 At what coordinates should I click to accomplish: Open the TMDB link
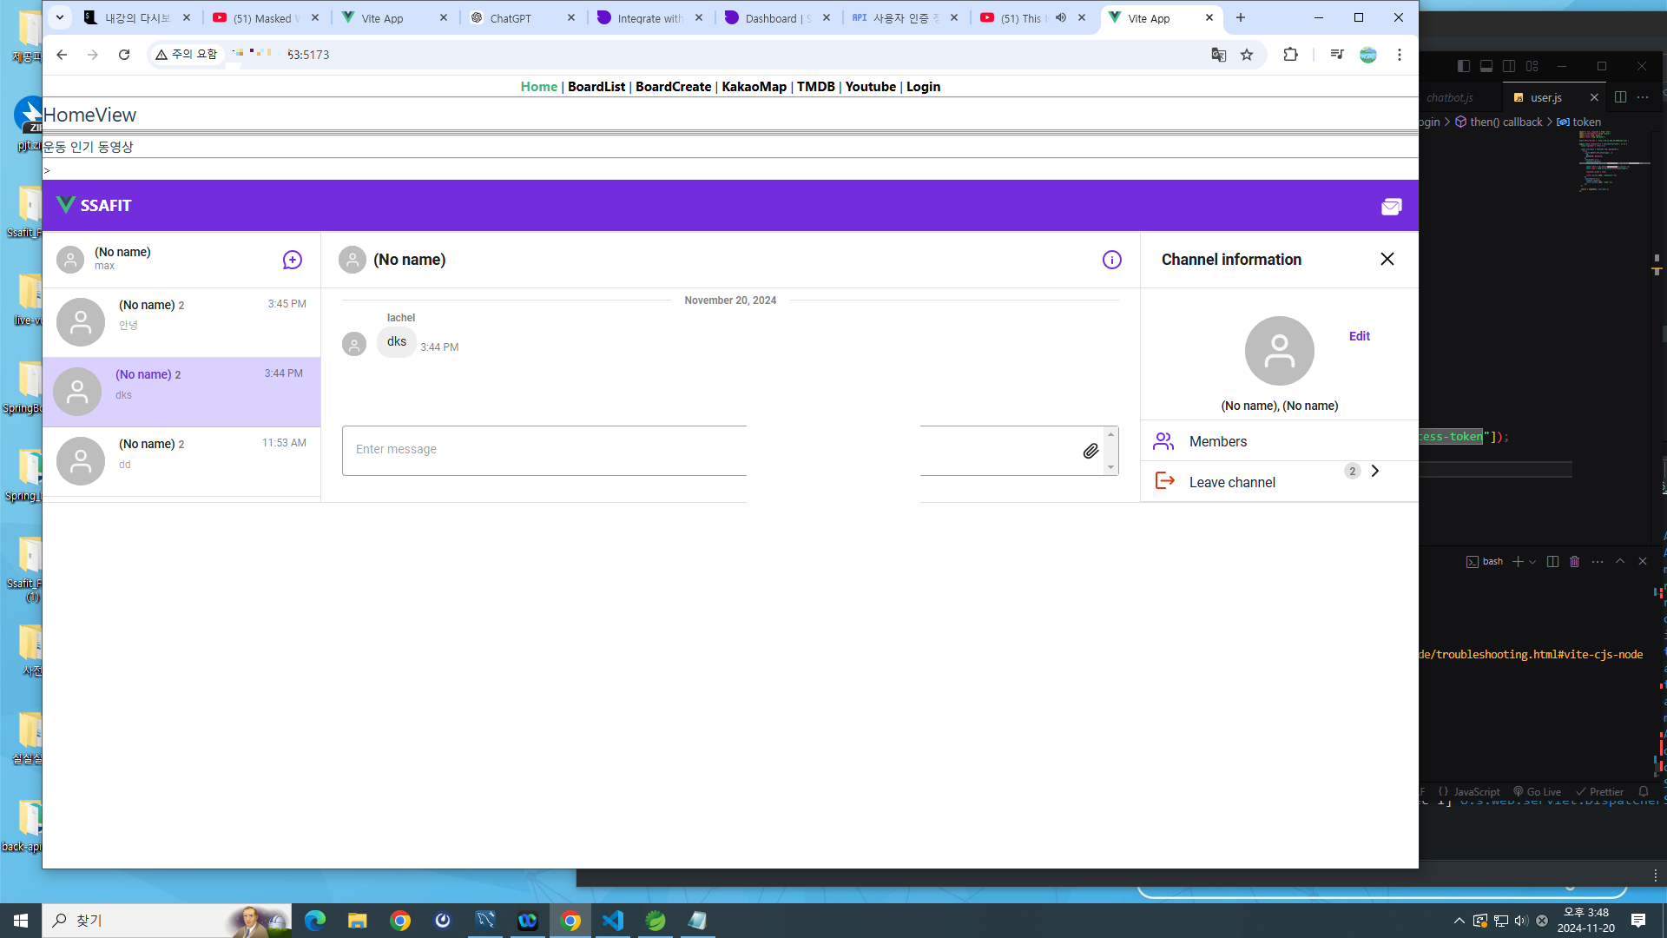tap(816, 87)
